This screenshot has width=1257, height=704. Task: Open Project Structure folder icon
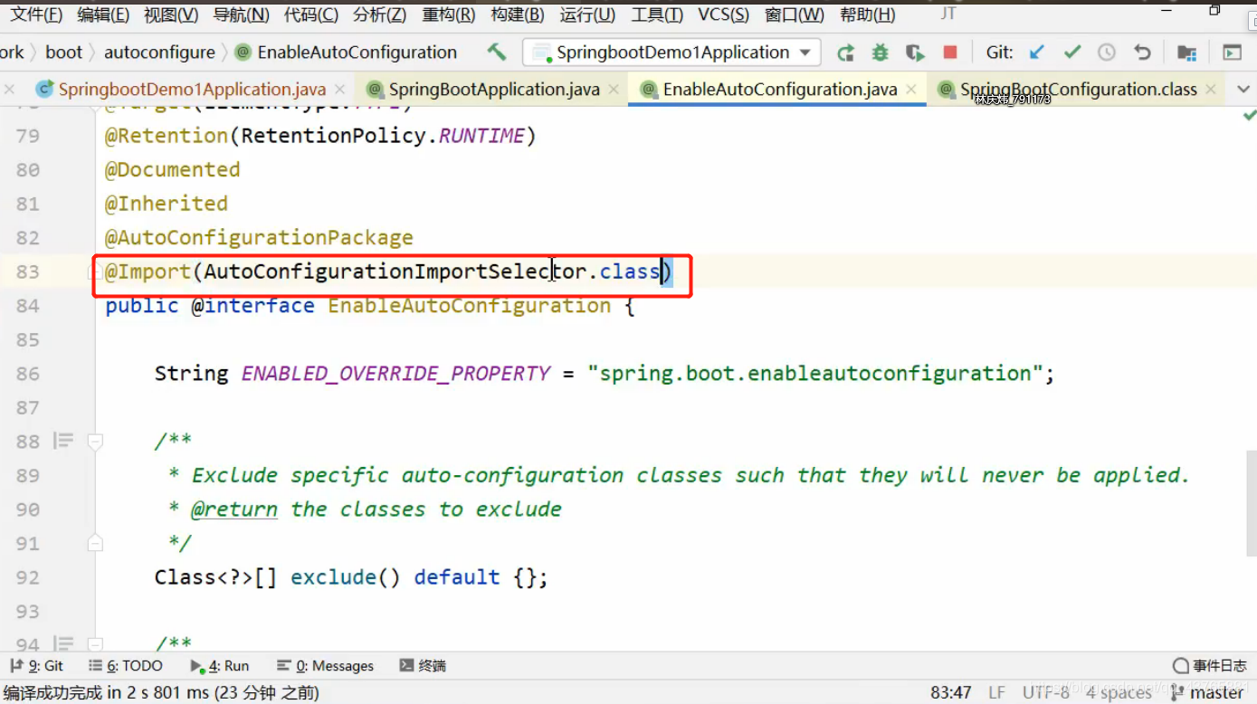1186,52
